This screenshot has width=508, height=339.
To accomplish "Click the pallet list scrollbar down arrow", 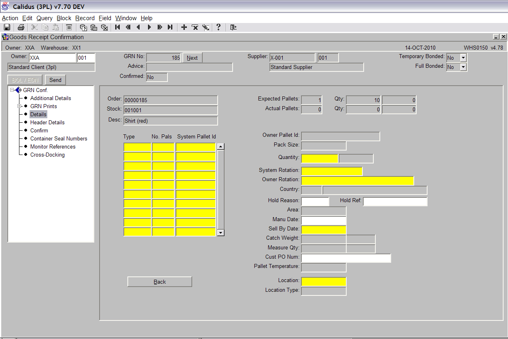I will [221, 232].
